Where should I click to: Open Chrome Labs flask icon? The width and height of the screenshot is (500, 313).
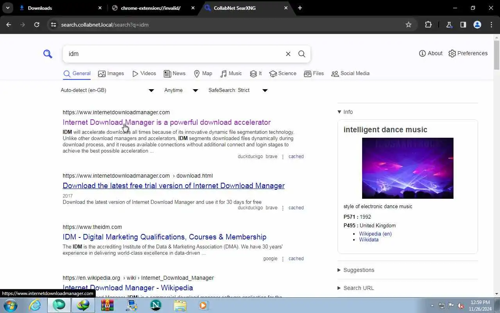(449, 25)
